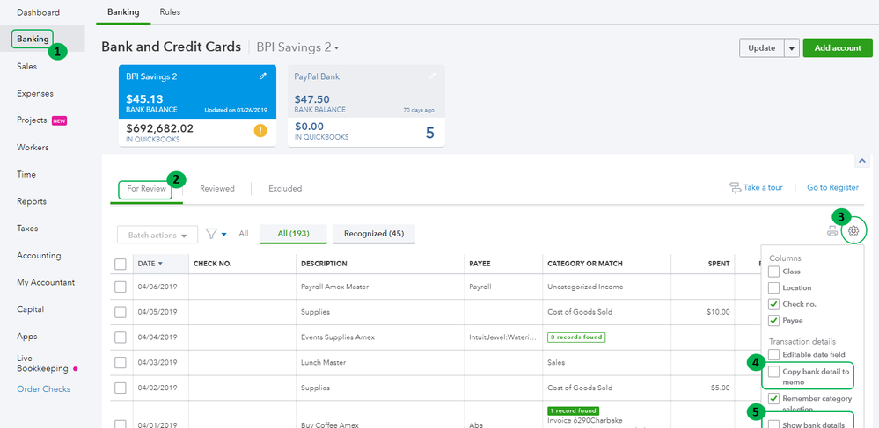Screen dimensions: 879x428
Task: Click the table settings gear icon
Action: pos(853,232)
